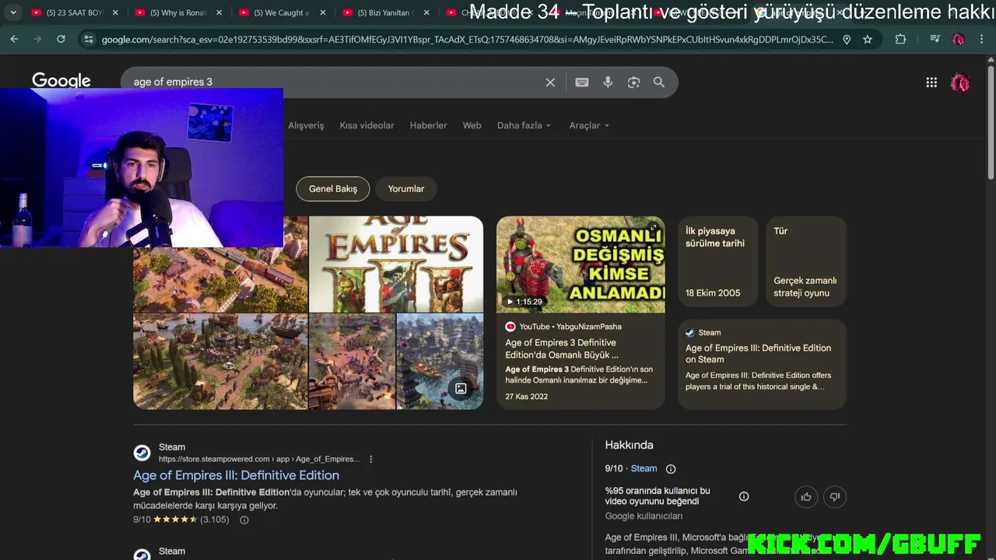Open the Tür Gerçek zamanlı strateji card

(x=806, y=261)
